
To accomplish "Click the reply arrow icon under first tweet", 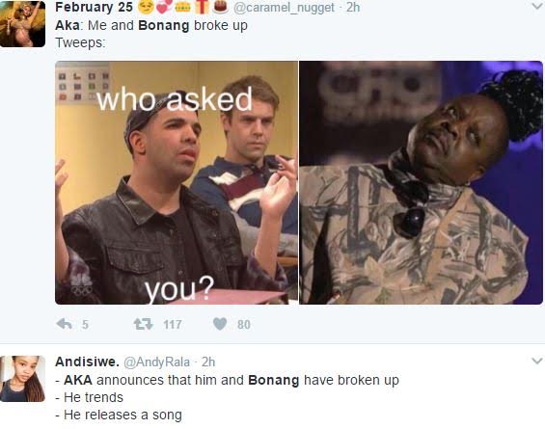I will (65, 324).
